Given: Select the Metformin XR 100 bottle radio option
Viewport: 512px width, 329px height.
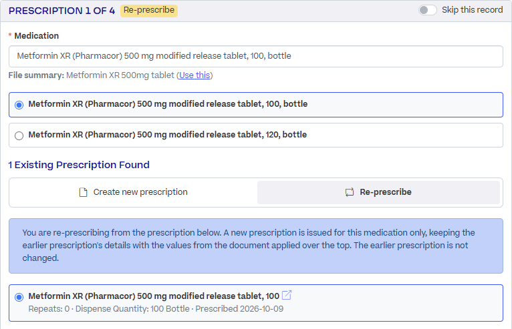Looking at the screenshot, I should 19,105.
